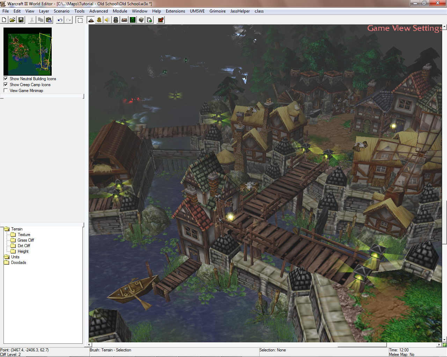Image resolution: width=447 pixels, height=357 pixels.
Task: Open the Extensions menu
Action: coord(175,11)
